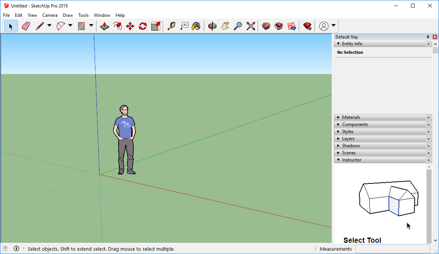Image resolution: width=439 pixels, height=254 pixels.
Task: Expand the Scenes panel
Action: point(338,153)
